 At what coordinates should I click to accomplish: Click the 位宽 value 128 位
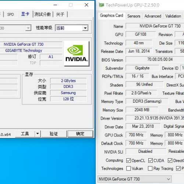click(x=68, y=99)
